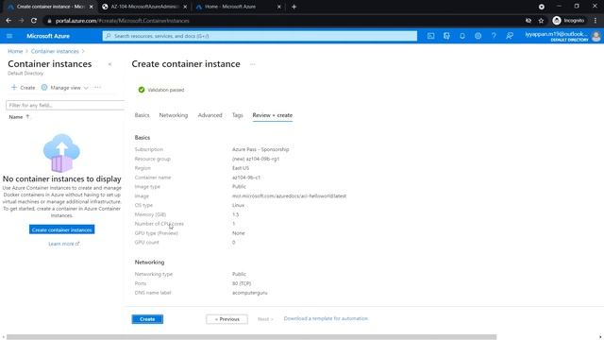Click the blue Create button
Viewport: 604px width, 340px height.
click(147, 319)
